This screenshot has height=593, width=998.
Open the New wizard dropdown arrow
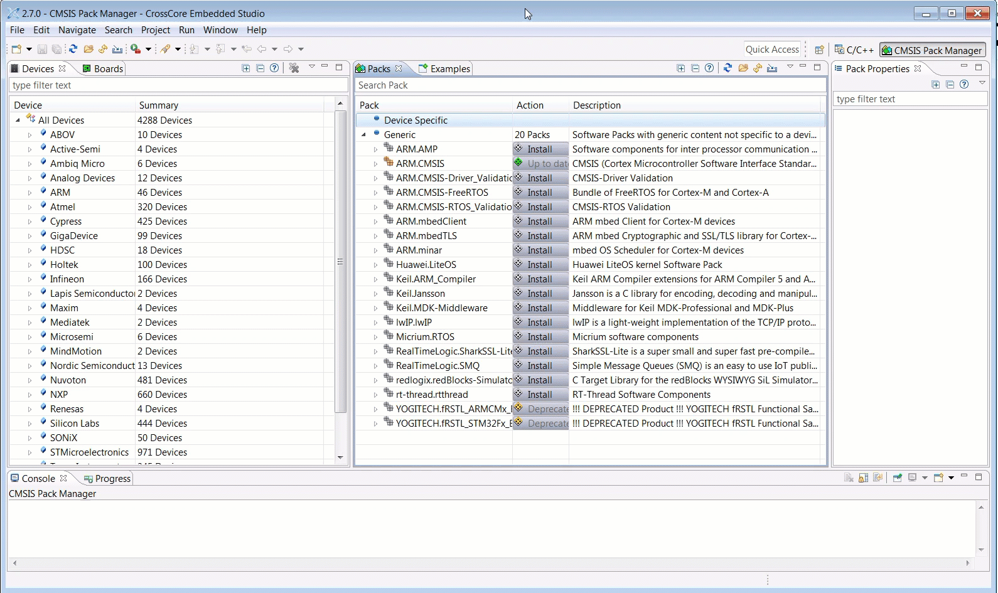[x=29, y=49]
